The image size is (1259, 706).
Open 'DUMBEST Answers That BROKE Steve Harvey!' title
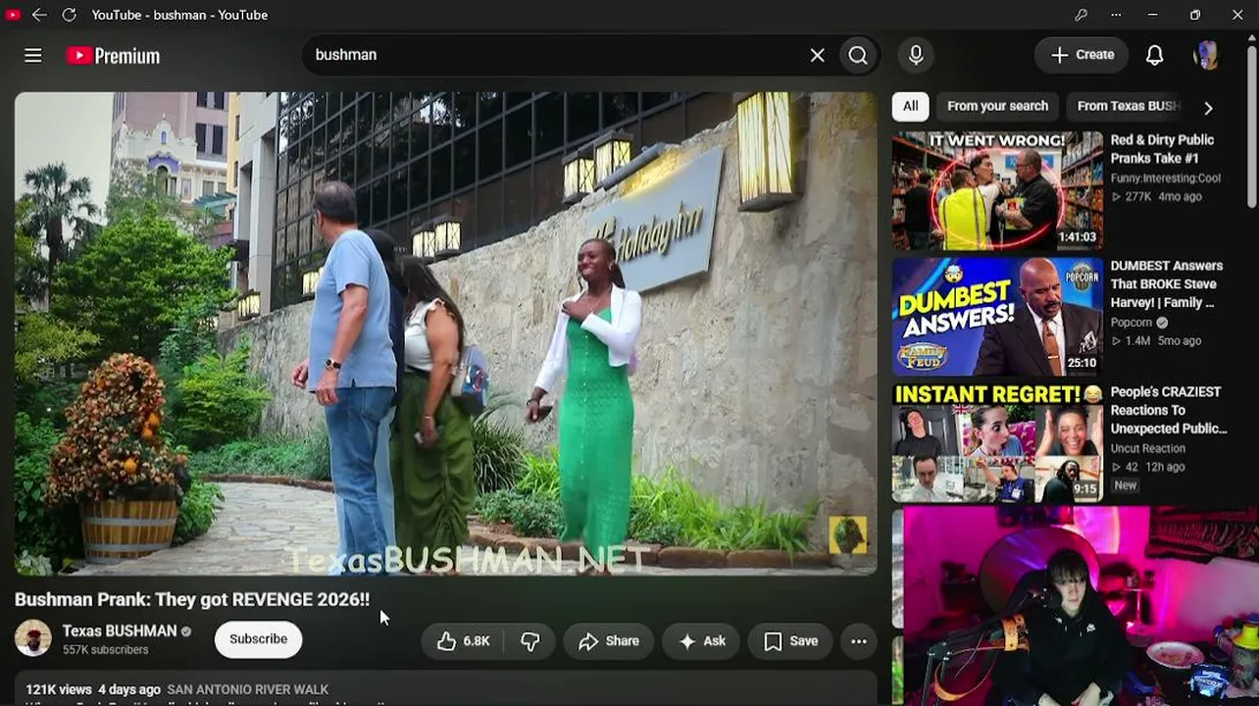click(1167, 284)
